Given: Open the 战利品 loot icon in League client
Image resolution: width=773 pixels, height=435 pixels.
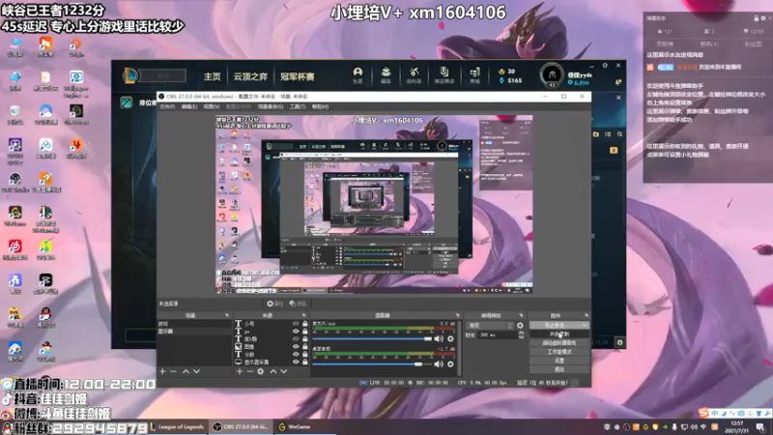Looking at the screenshot, I should (415, 74).
